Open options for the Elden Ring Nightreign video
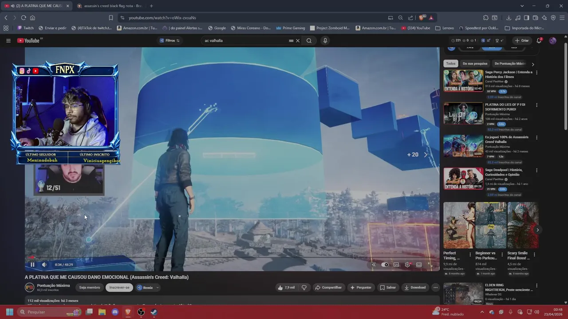 point(536,286)
